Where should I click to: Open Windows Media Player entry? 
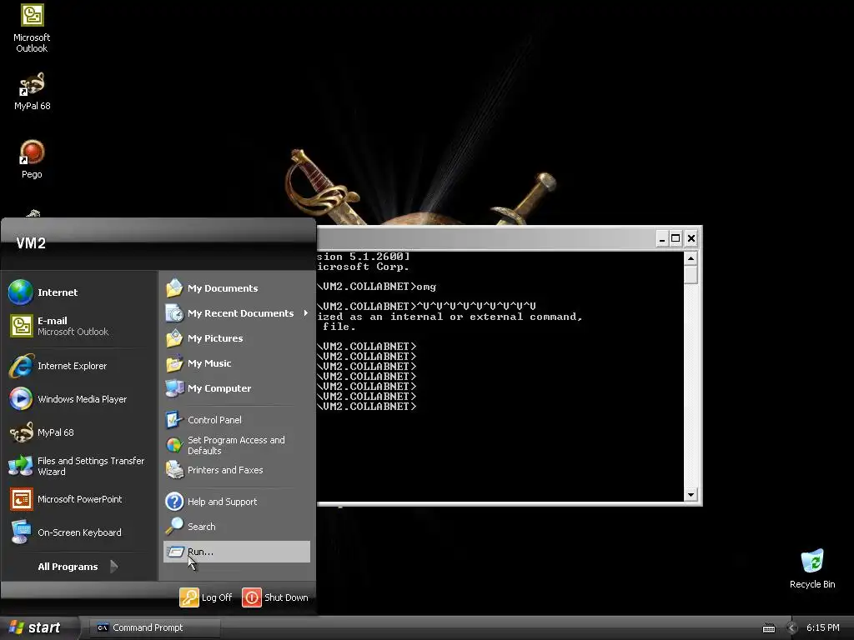[x=79, y=399]
